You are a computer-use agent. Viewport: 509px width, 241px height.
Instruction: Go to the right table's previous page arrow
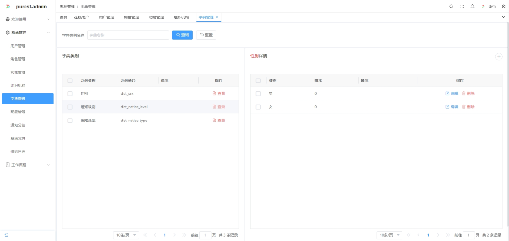coord(419,235)
